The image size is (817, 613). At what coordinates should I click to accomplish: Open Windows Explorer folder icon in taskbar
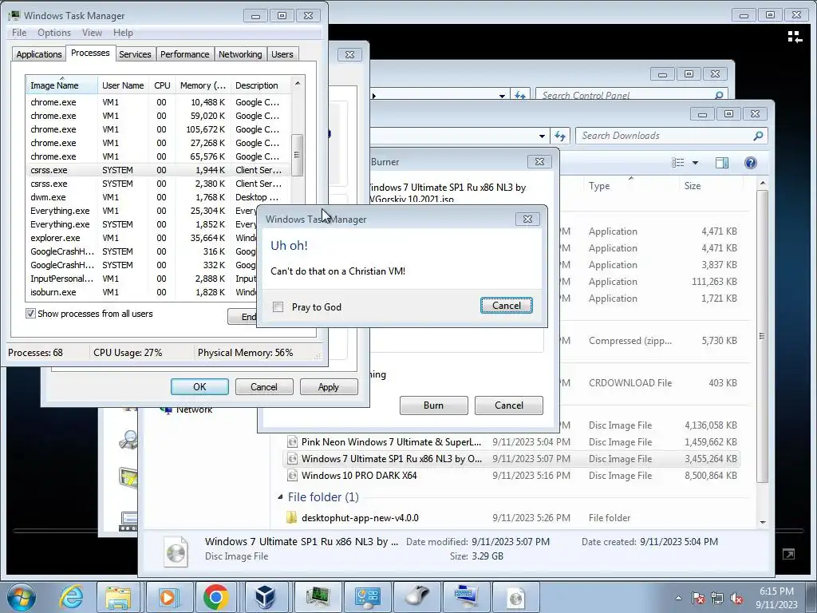(x=118, y=597)
